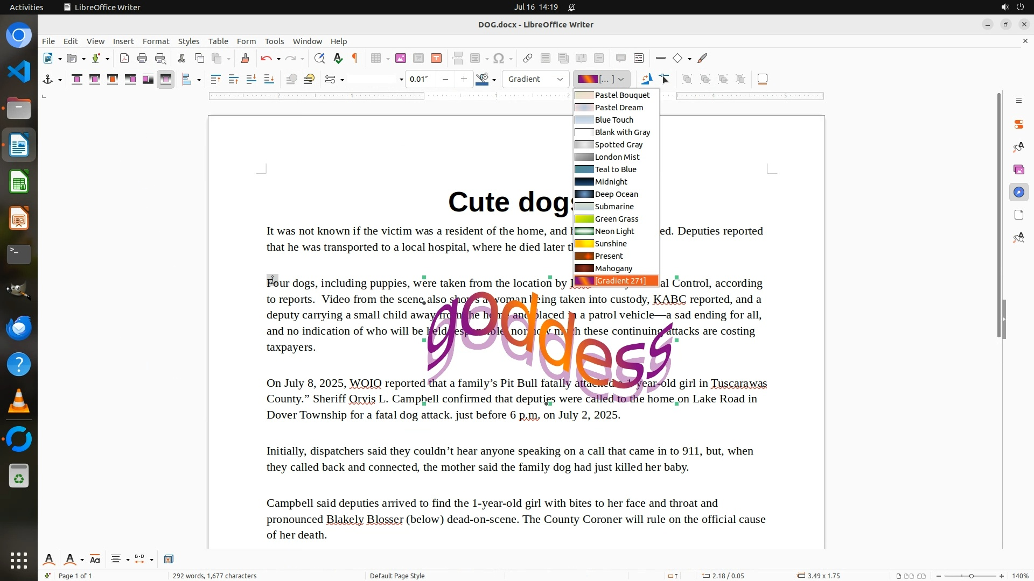Increase line width with plus button
This screenshot has width=1034, height=581.
tap(464, 79)
